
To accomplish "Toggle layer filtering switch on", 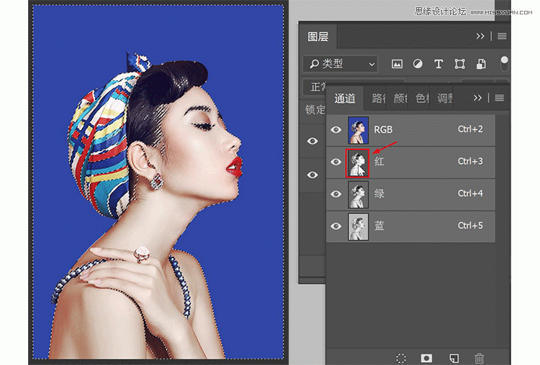I will coord(504,63).
